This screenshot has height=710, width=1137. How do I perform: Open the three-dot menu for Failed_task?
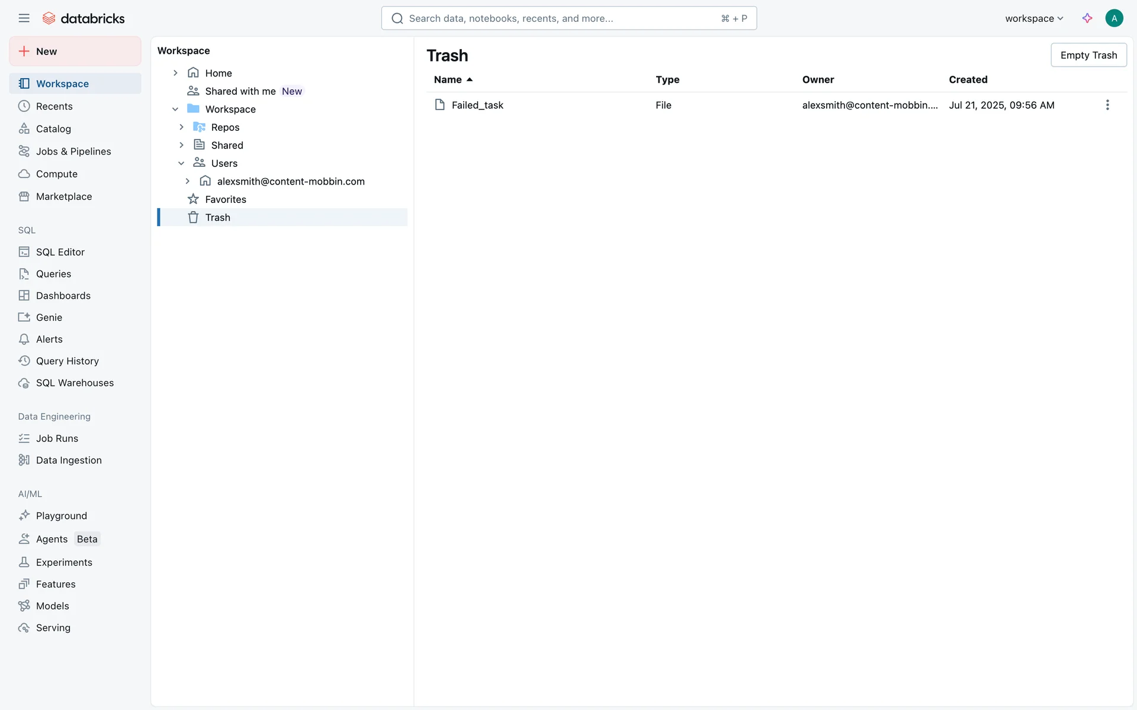(1107, 105)
